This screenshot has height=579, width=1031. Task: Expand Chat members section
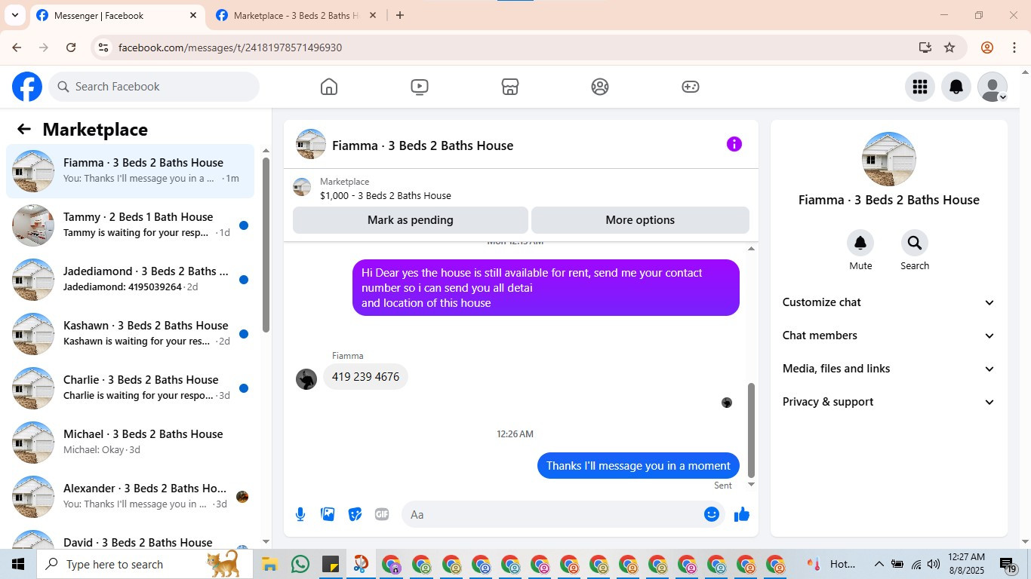(x=888, y=335)
